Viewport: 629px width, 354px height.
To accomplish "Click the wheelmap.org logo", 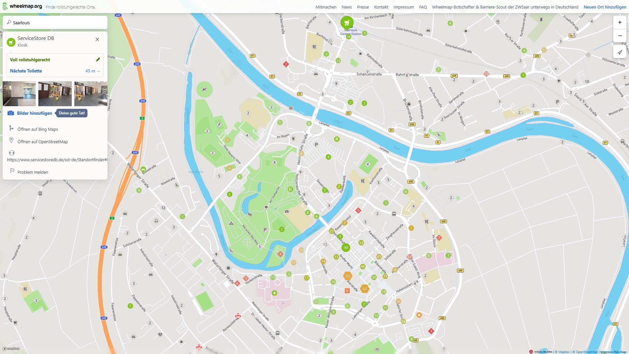I will coord(22,7).
